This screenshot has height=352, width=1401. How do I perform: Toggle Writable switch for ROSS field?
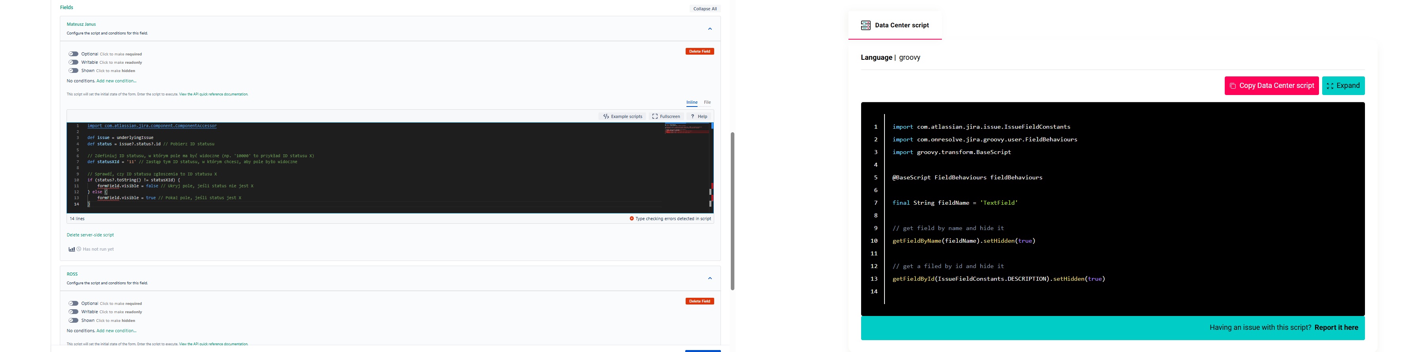73,312
